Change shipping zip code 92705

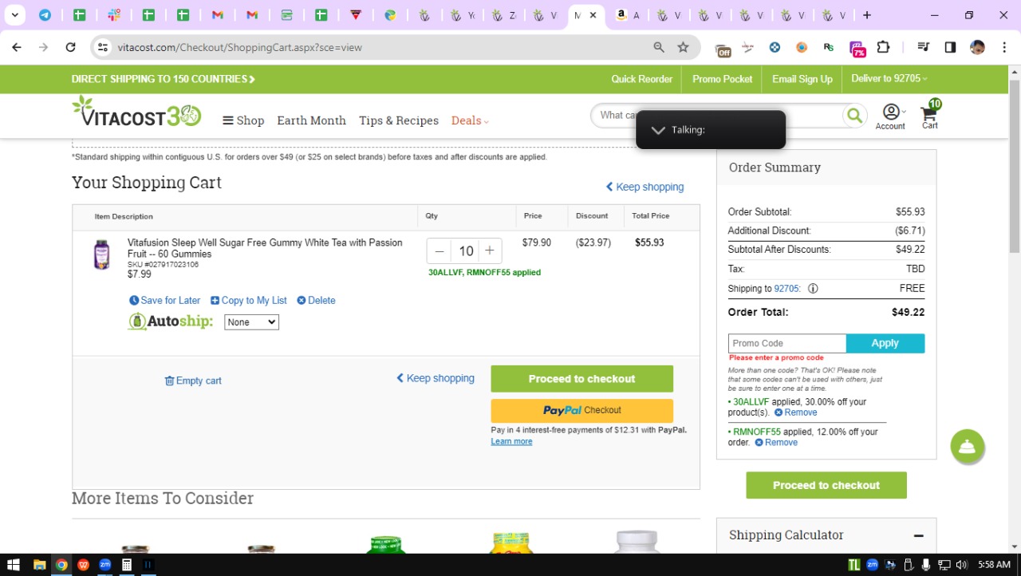787,289
